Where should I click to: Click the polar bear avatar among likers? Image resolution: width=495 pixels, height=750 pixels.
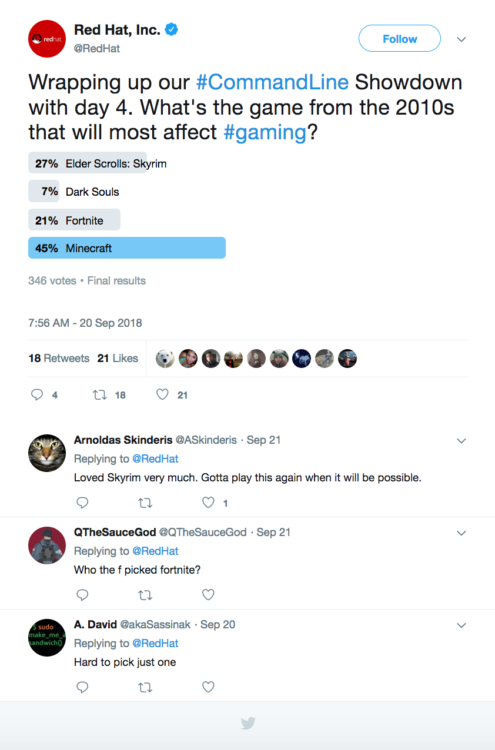point(165,359)
